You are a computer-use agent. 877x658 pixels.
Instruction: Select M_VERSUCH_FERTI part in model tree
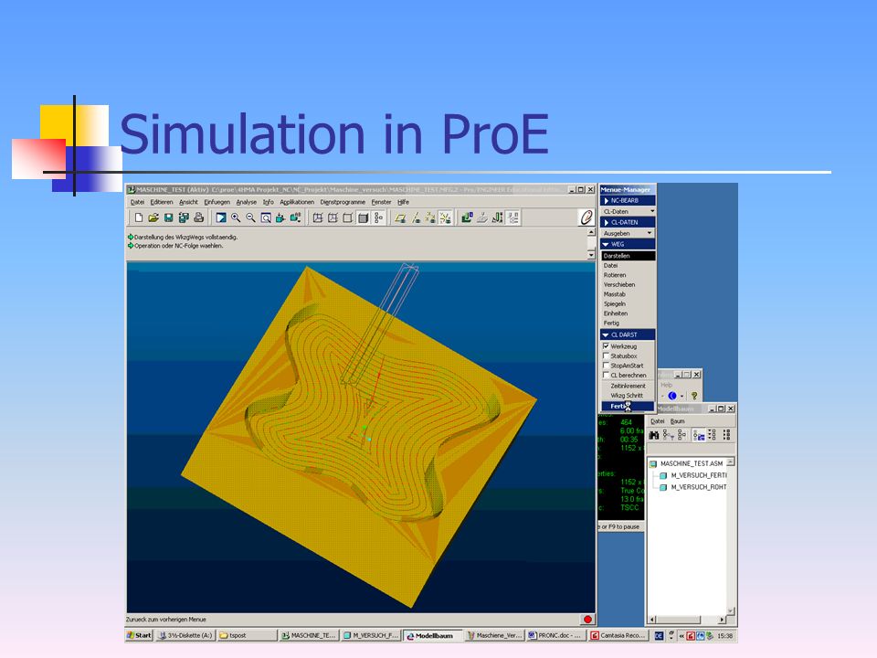pyautogui.click(x=699, y=475)
